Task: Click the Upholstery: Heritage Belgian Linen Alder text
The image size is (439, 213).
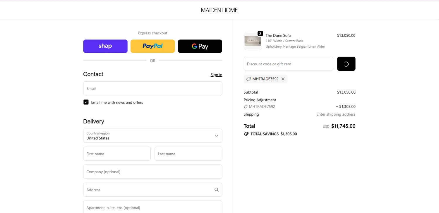Action: pos(295,47)
